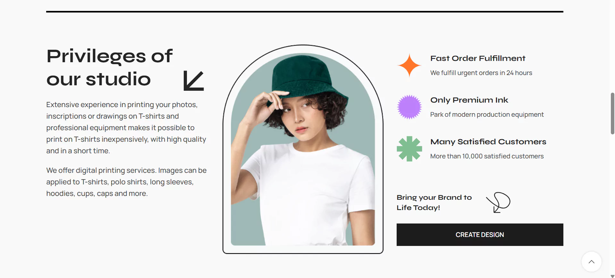Click the 'More than 10,000 satisfied customers' text
This screenshot has width=615, height=278.
coord(487,156)
